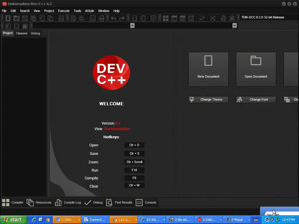The image size is (299, 224).
Task: Show the bottom Compiler tab
Action: [x=13, y=202]
